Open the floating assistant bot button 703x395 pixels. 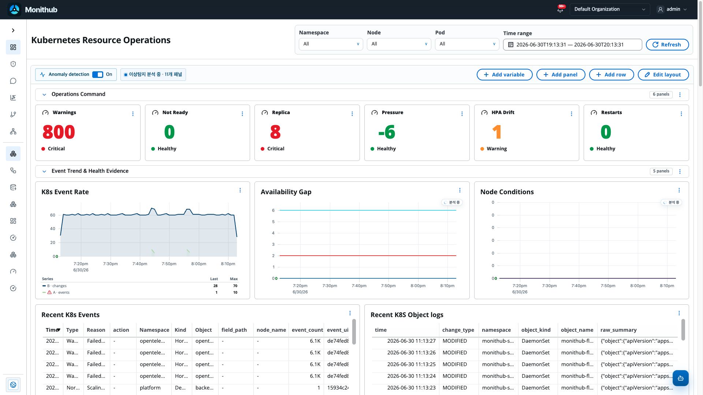click(x=681, y=378)
